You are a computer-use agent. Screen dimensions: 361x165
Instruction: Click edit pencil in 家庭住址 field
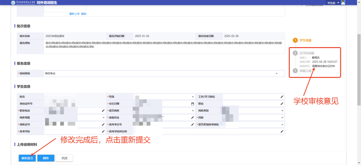pyautogui.click(x=192, y=118)
